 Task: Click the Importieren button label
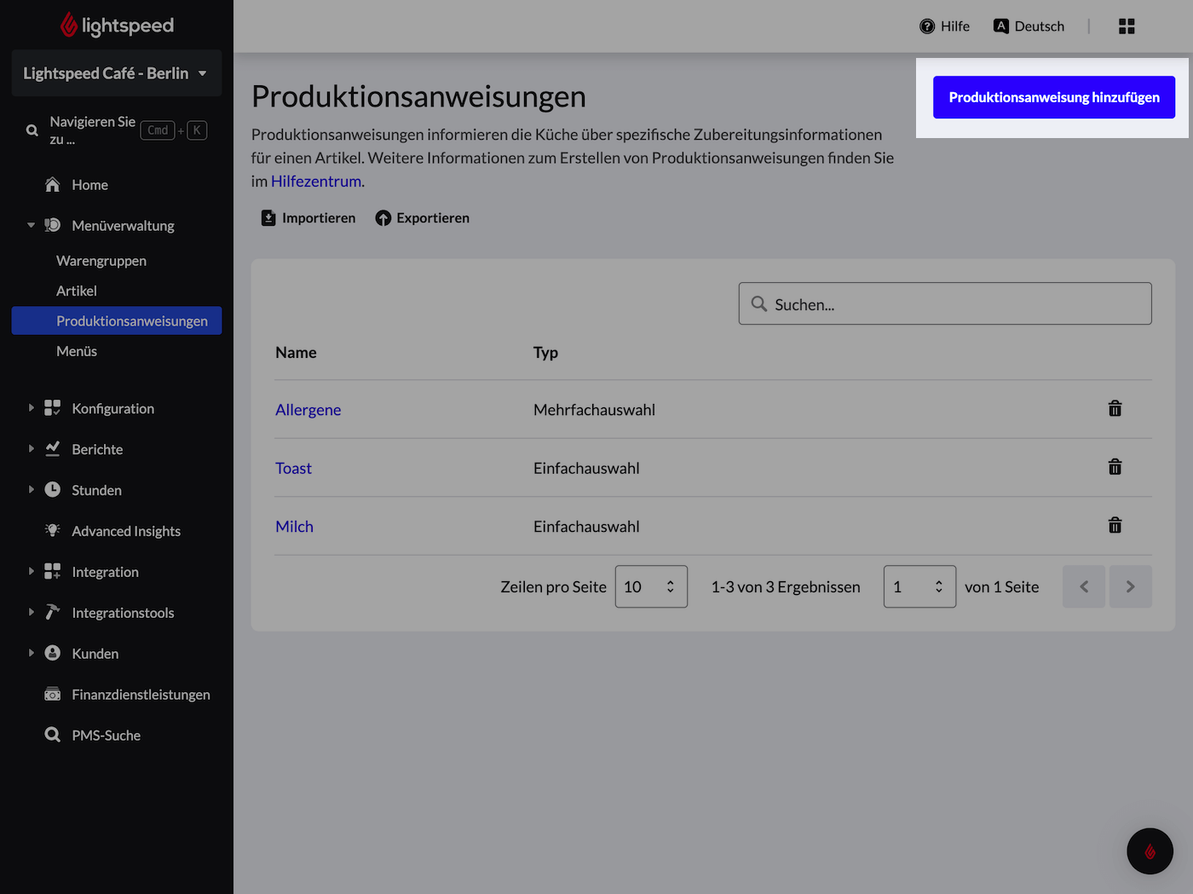pyautogui.click(x=319, y=218)
